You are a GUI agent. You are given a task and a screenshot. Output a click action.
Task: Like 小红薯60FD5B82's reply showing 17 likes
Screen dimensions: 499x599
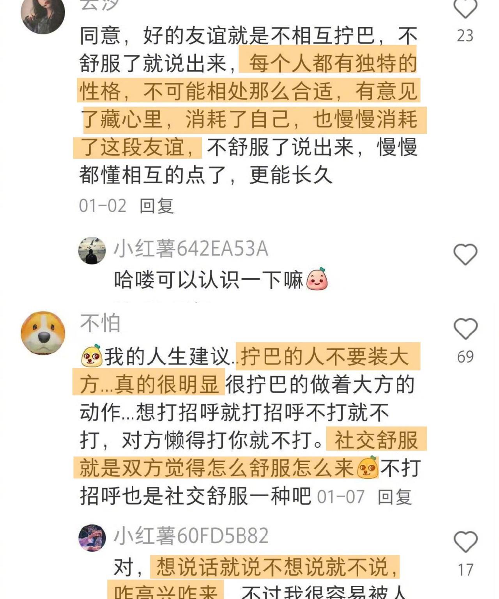coord(465,542)
